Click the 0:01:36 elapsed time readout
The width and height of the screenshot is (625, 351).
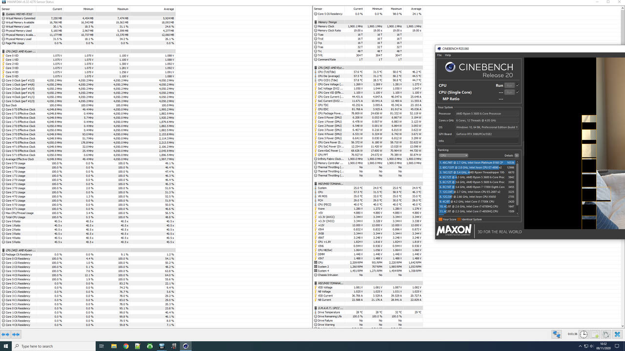[572, 334]
